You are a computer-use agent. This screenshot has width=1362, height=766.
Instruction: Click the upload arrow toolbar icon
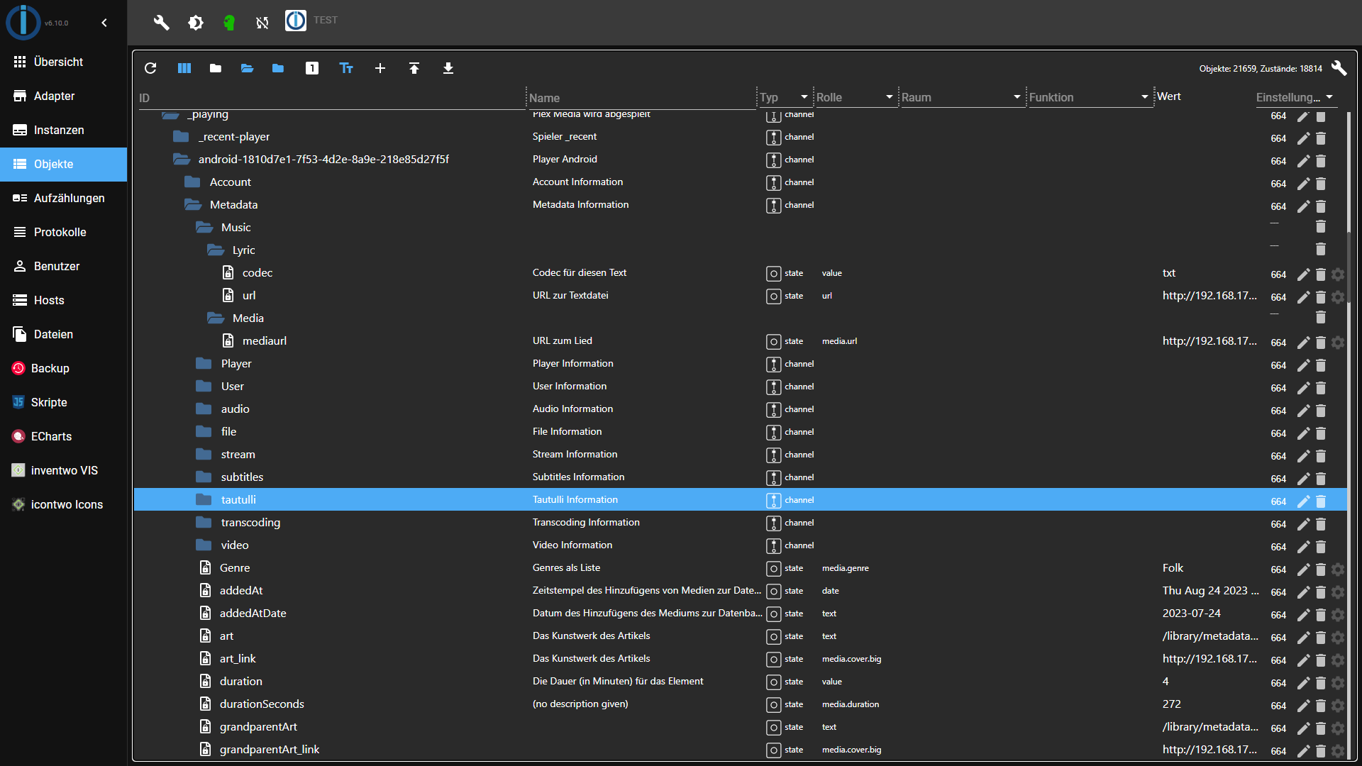click(414, 68)
